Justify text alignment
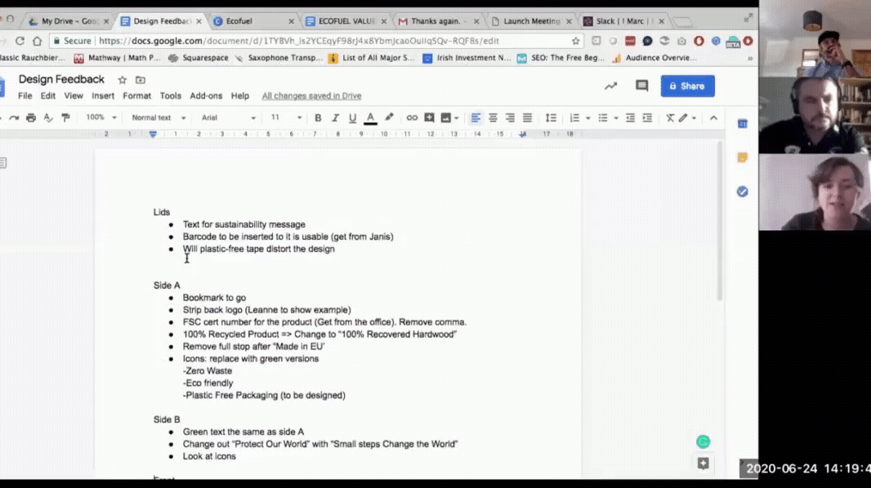871x488 pixels. pyautogui.click(x=527, y=118)
